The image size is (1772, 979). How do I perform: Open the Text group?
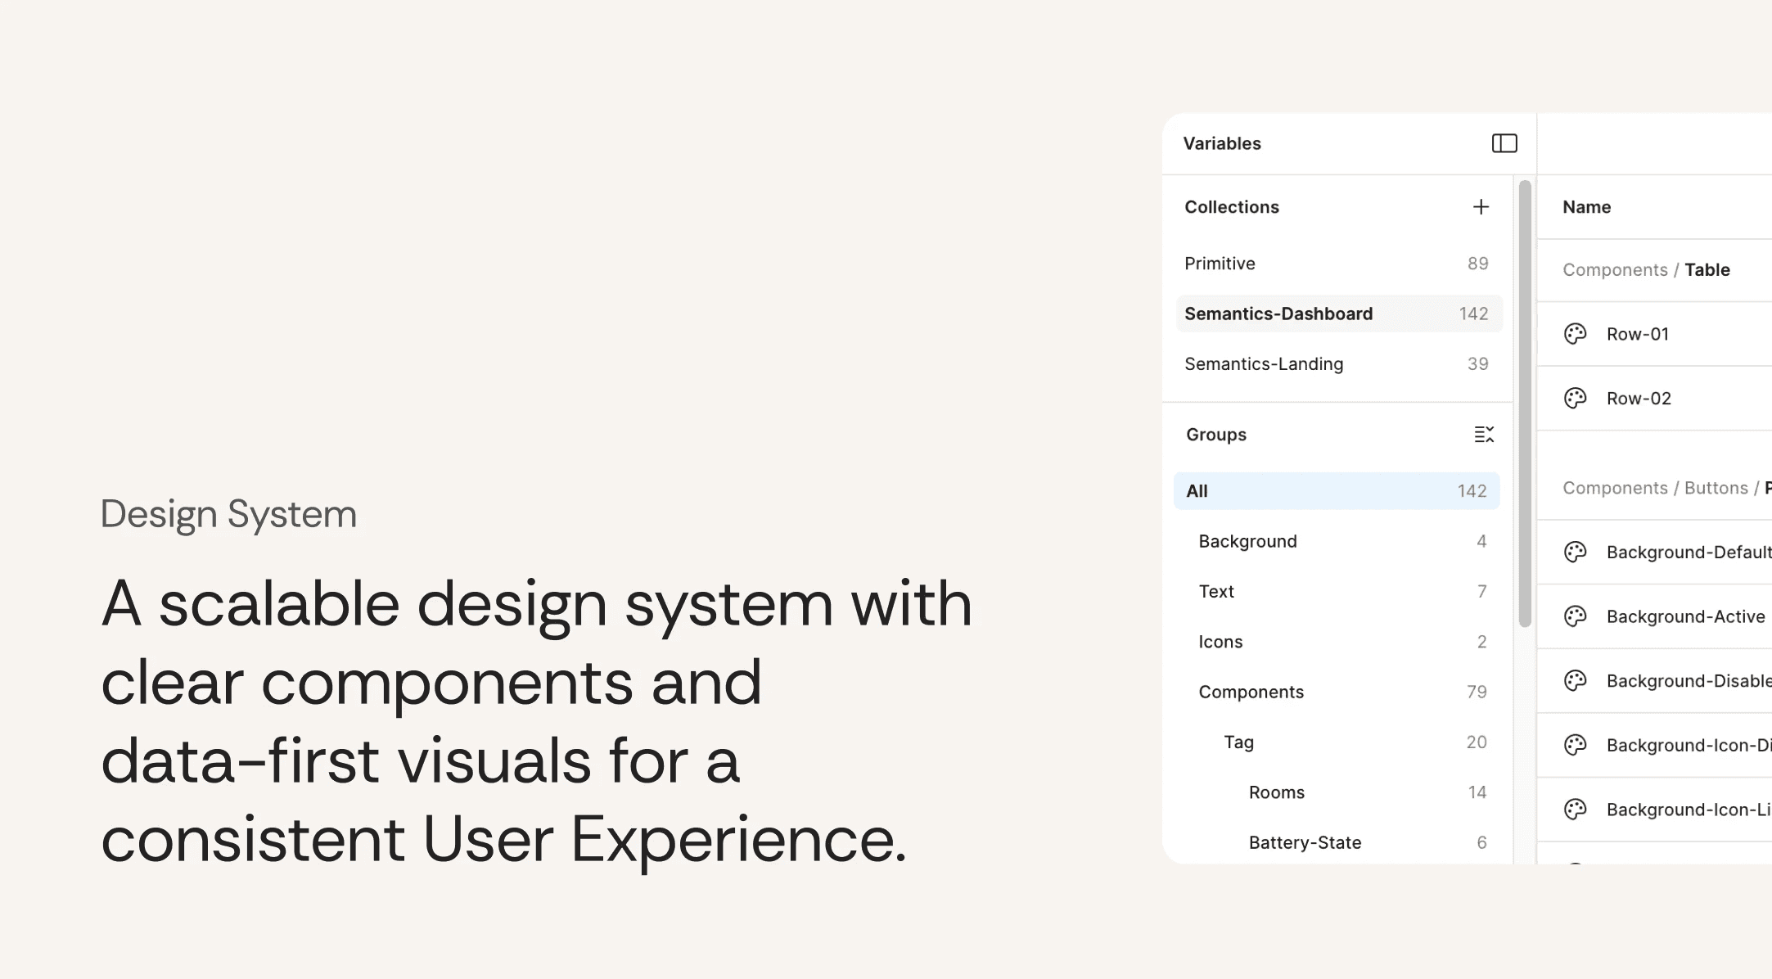[1337, 592]
